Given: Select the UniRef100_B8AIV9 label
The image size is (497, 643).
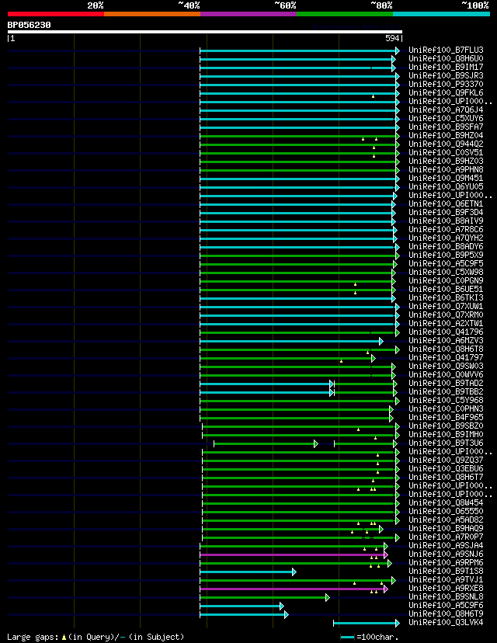Looking at the screenshot, I should 447,221.
